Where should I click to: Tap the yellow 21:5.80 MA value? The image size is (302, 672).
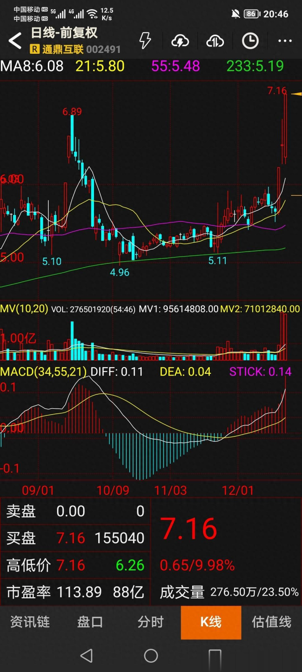point(100,66)
